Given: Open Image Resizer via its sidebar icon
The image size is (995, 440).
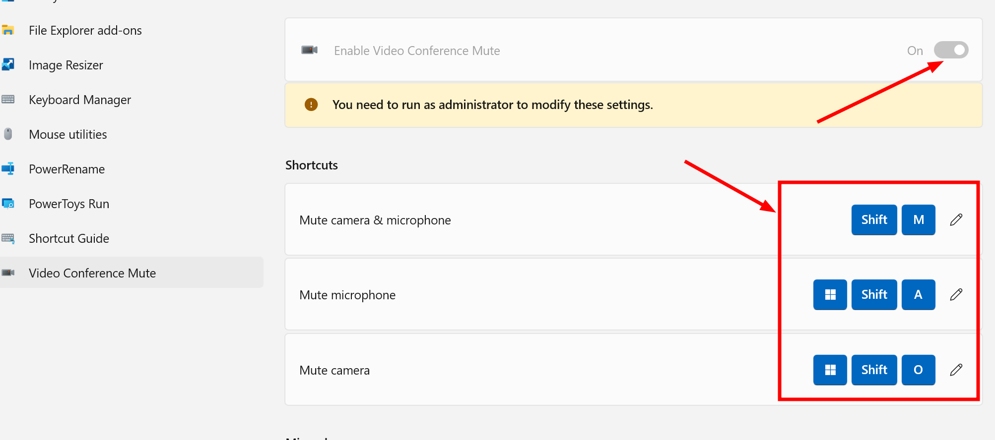Looking at the screenshot, I should coord(8,64).
